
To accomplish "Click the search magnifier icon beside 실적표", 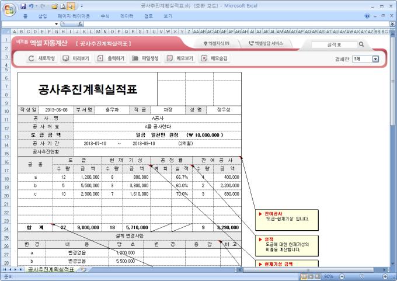I will tap(361, 44).
